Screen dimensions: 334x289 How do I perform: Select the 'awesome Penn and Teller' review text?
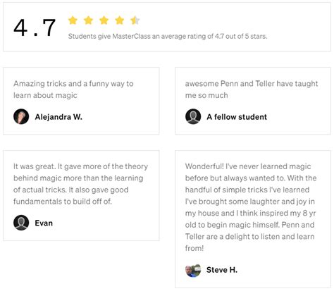tap(252, 90)
